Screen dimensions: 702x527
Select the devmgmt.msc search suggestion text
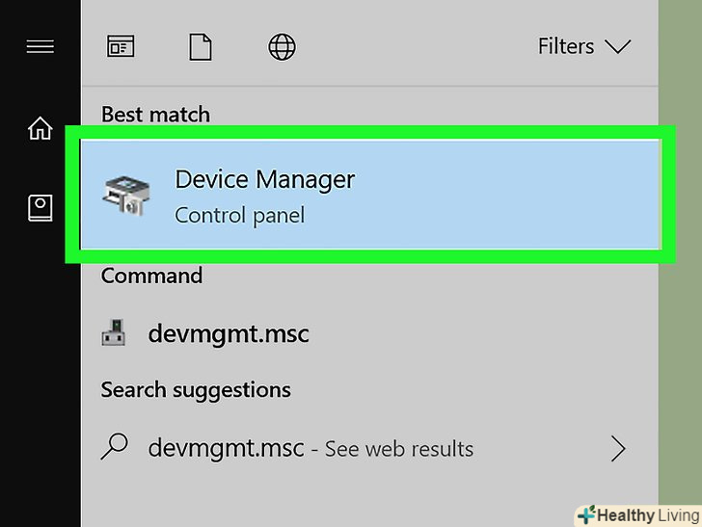pos(226,448)
